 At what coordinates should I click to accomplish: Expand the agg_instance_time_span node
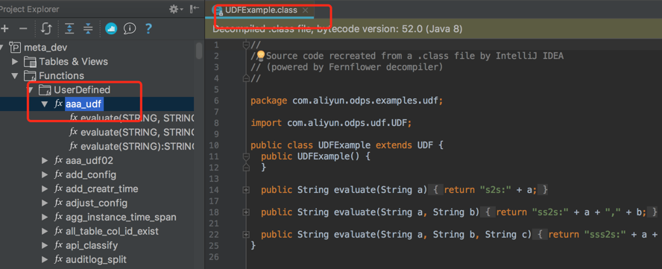pos(45,217)
